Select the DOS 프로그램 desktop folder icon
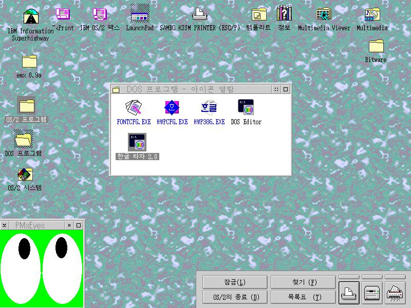 pos(23,139)
